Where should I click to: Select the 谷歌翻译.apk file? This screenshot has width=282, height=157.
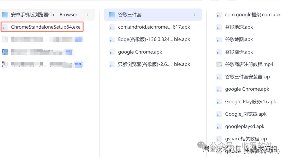click(248, 52)
